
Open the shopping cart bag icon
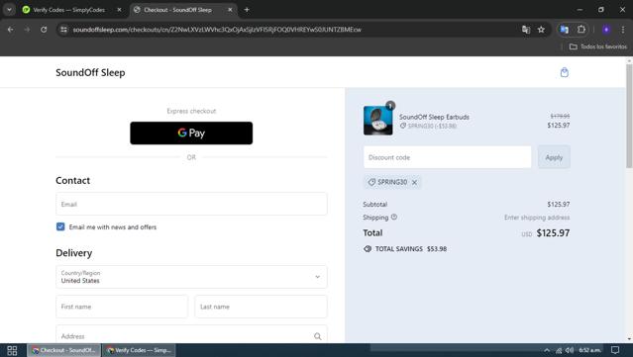(565, 72)
